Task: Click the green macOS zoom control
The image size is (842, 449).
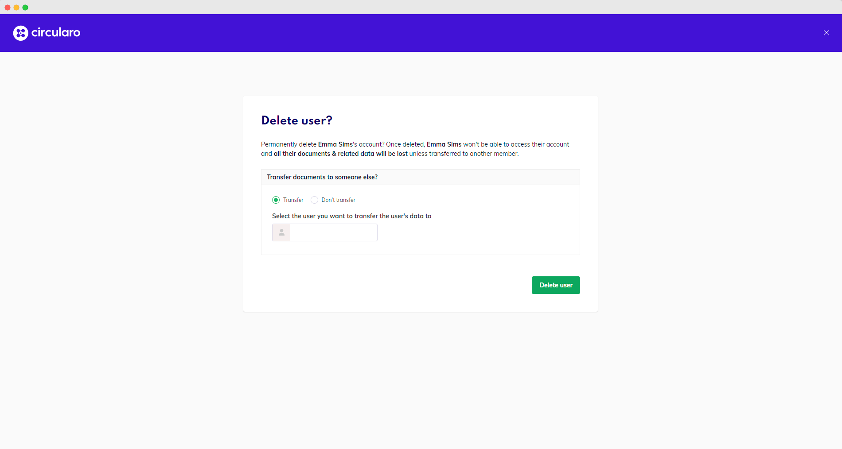Action: pos(25,7)
